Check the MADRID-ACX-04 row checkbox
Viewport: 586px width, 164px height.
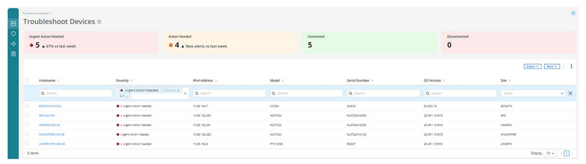tap(27, 125)
